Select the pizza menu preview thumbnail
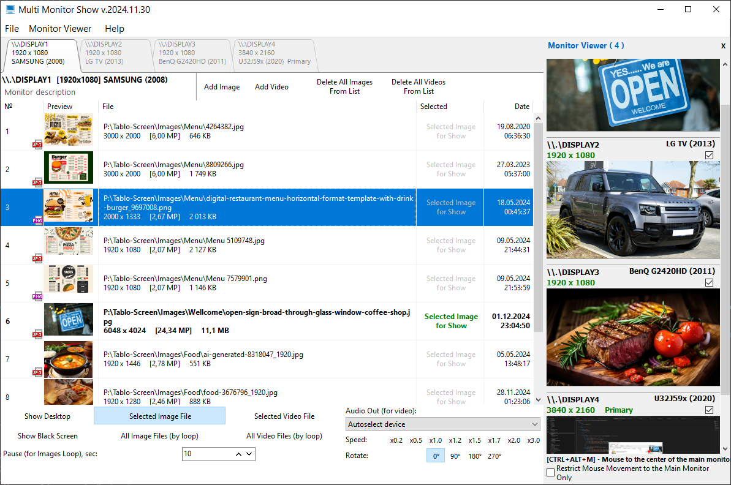Screen dimensions: 731x485 (x=69, y=241)
